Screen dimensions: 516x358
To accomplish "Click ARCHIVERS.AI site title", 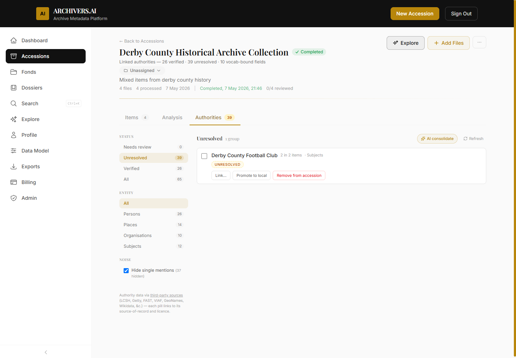I will 75,11.
